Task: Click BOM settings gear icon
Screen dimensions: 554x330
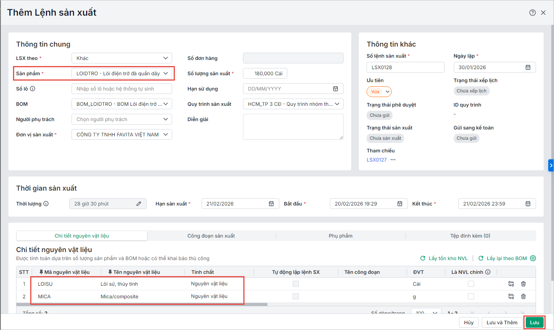Action: [x=533, y=258]
